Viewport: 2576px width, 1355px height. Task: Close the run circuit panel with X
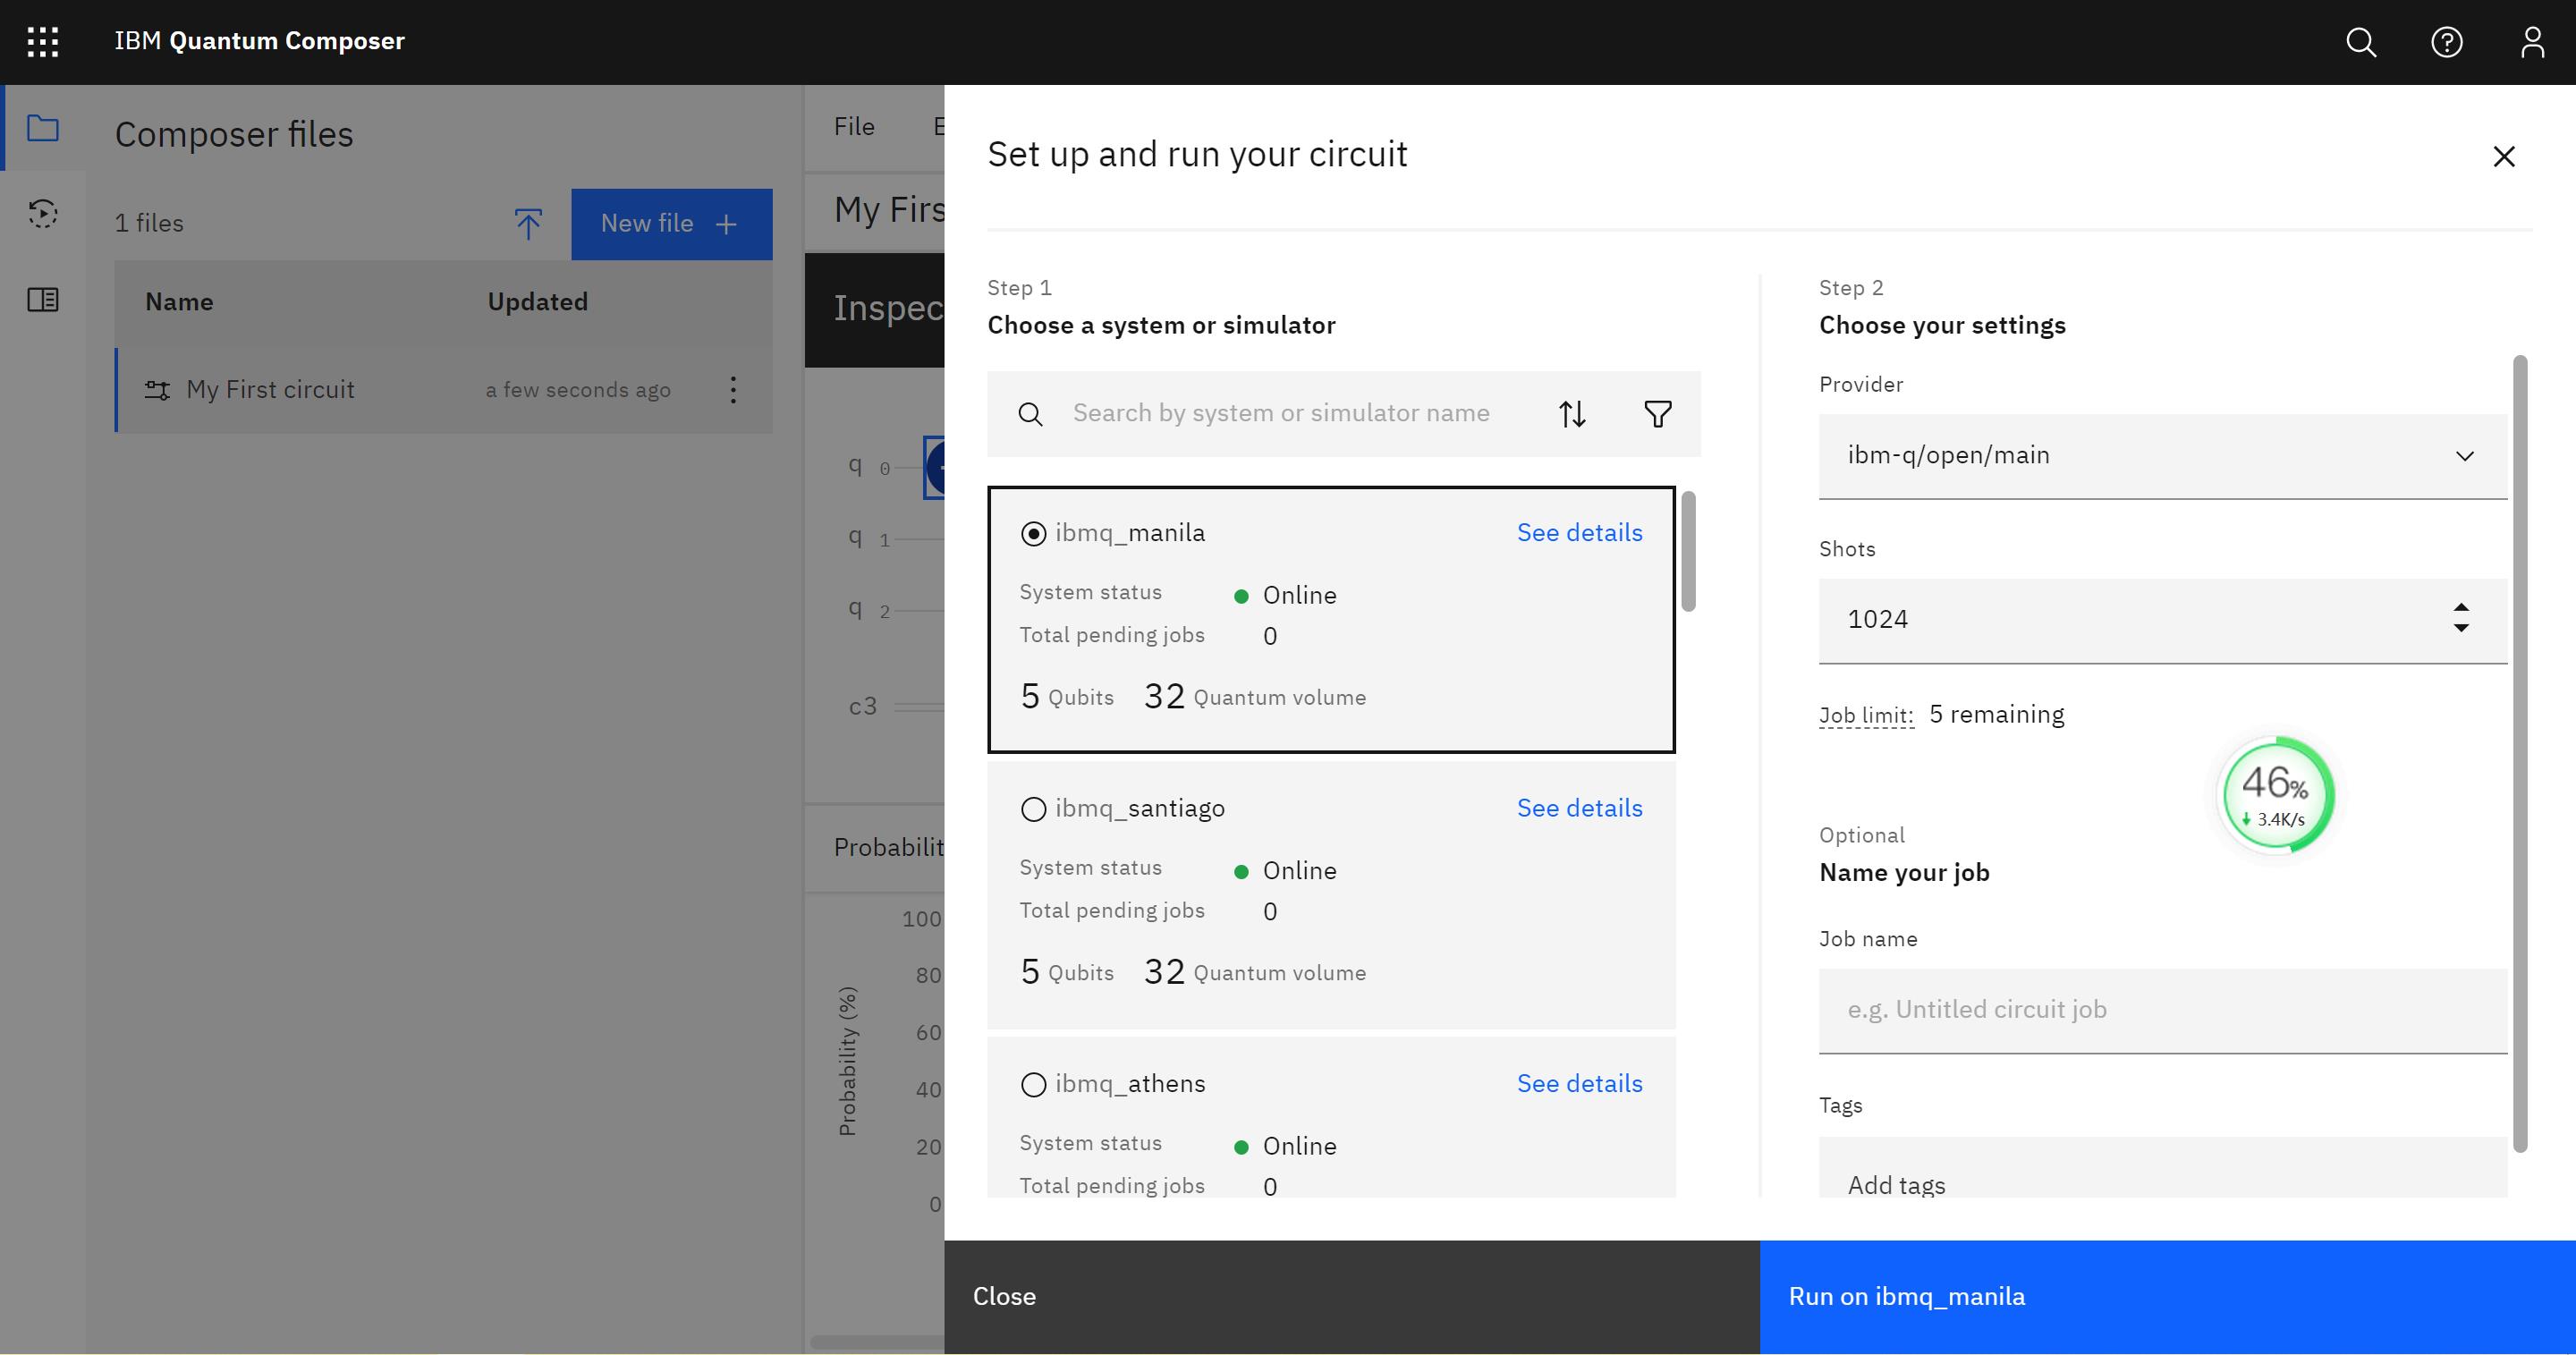(2503, 157)
